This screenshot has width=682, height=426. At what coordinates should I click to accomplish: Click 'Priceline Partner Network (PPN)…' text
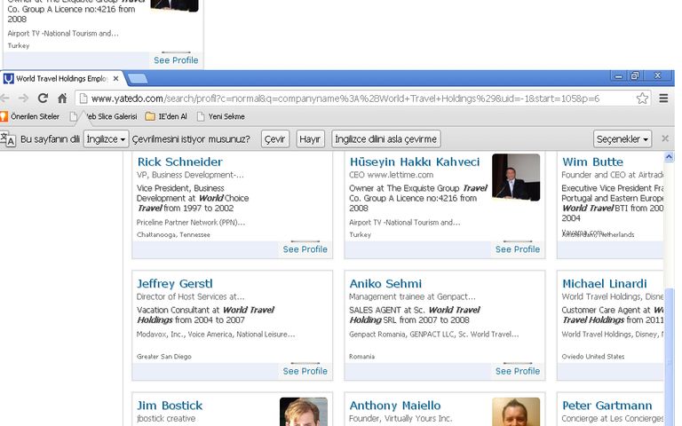[x=191, y=223]
